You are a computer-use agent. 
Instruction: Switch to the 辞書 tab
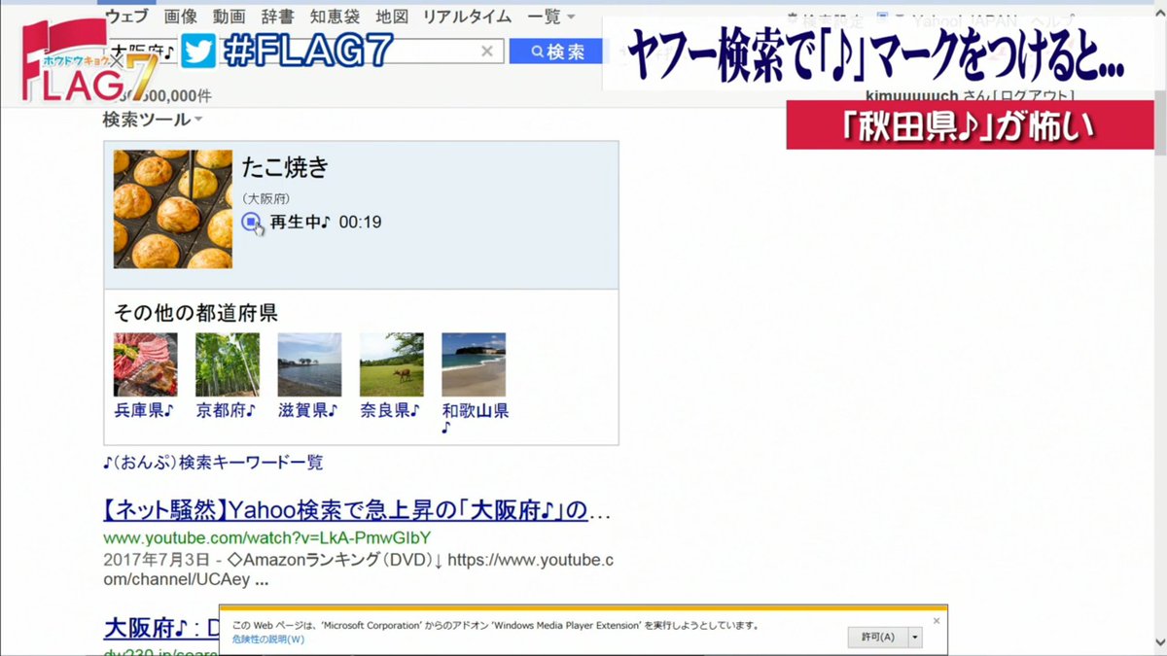click(x=278, y=17)
